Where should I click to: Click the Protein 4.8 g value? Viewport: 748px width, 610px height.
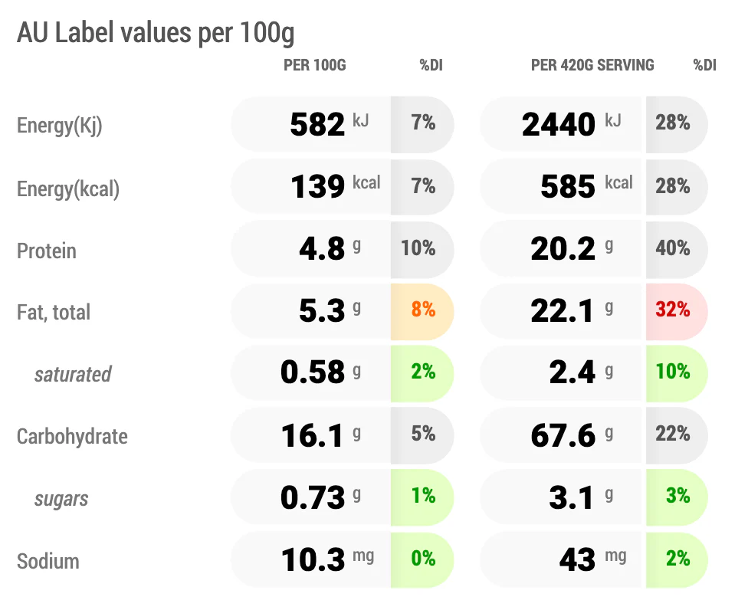(330, 248)
